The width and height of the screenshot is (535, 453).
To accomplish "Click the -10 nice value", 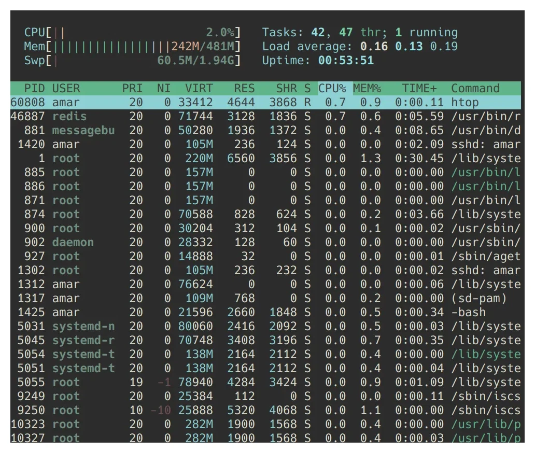I will (x=160, y=410).
